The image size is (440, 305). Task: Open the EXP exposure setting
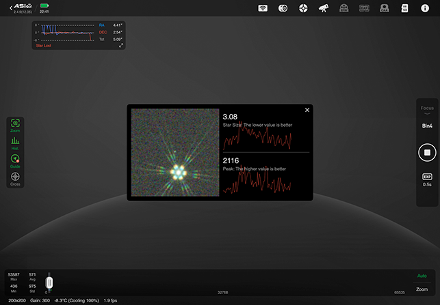(427, 177)
